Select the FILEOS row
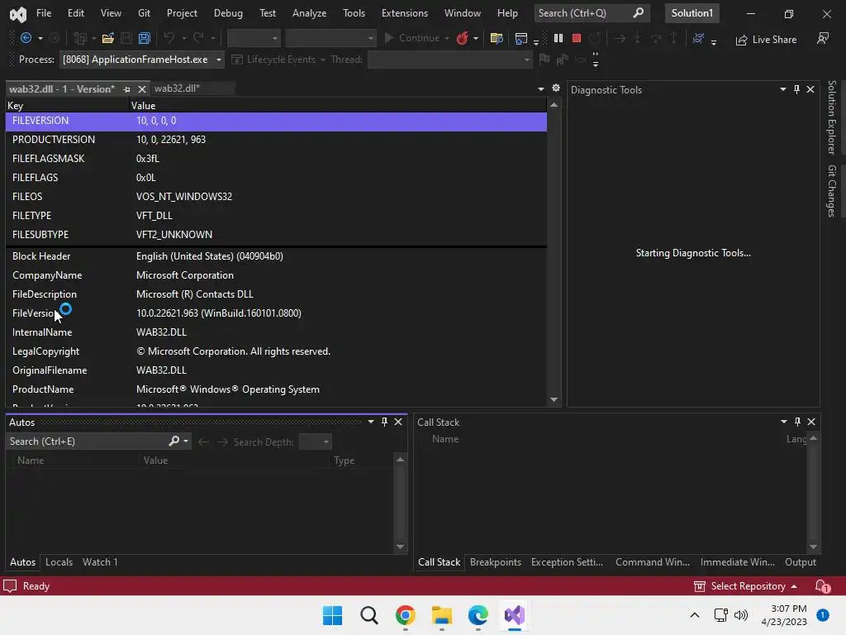The height and width of the screenshot is (635, 846). pyautogui.click(x=276, y=197)
